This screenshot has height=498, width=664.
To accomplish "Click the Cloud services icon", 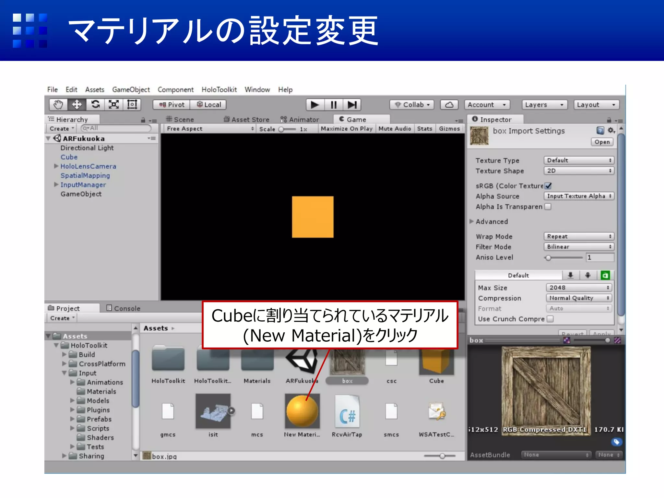I will coord(449,105).
